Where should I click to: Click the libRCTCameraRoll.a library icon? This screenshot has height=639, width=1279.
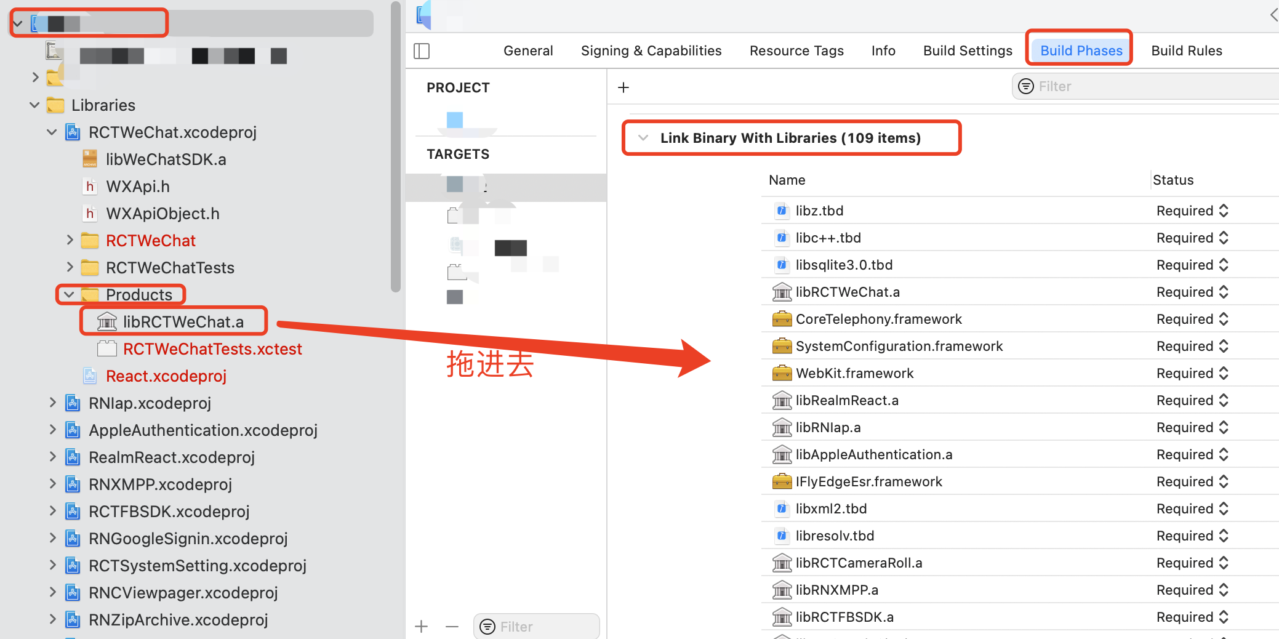click(782, 563)
